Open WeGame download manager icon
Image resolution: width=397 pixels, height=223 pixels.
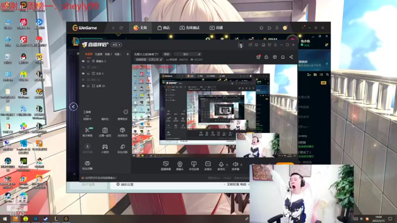(x=277, y=28)
